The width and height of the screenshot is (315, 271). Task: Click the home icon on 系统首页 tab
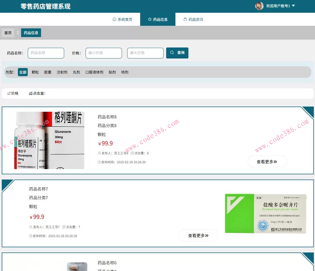[114, 19]
